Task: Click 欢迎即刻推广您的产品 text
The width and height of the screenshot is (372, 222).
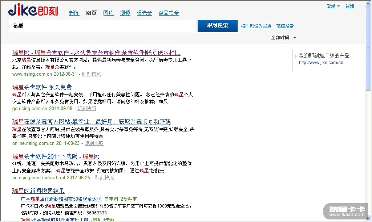Action: pyautogui.click(x=324, y=55)
